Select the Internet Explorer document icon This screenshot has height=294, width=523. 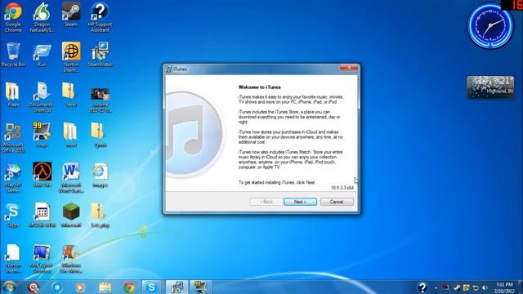[100, 176]
